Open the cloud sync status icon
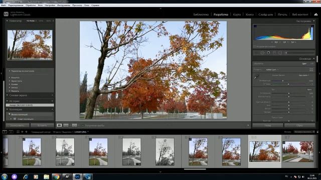Viewport: 321px width, 180px height. point(316,14)
